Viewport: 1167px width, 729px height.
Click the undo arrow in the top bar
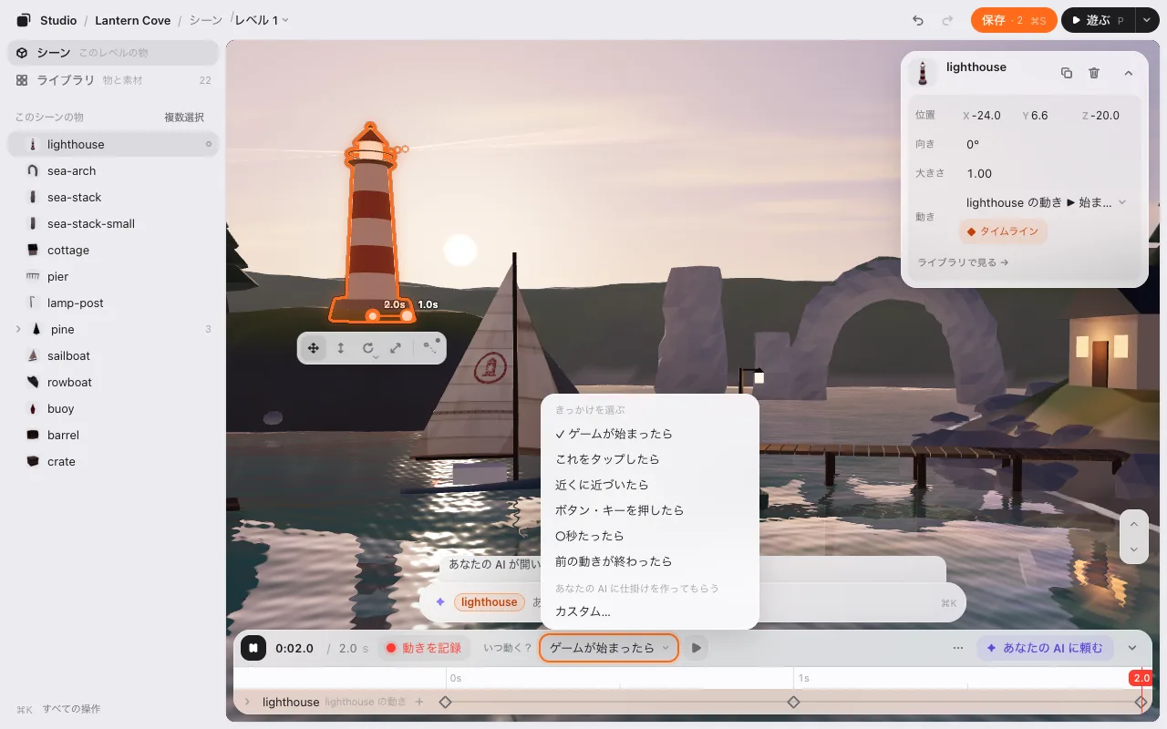918,20
